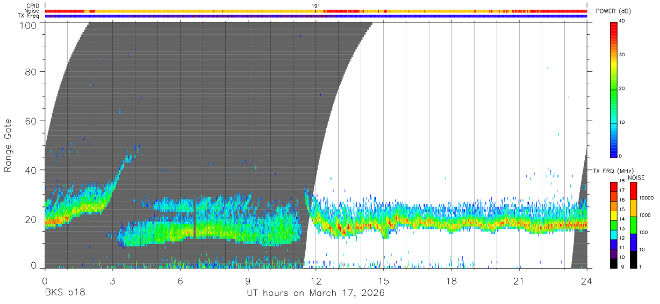660x304 pixels.
Task: Click the 60 tick on the Range Gate axis
Action: (x=31, y=121)
